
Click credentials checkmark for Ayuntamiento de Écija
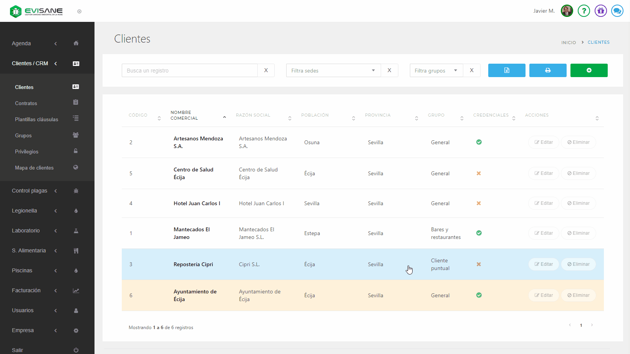479,295
